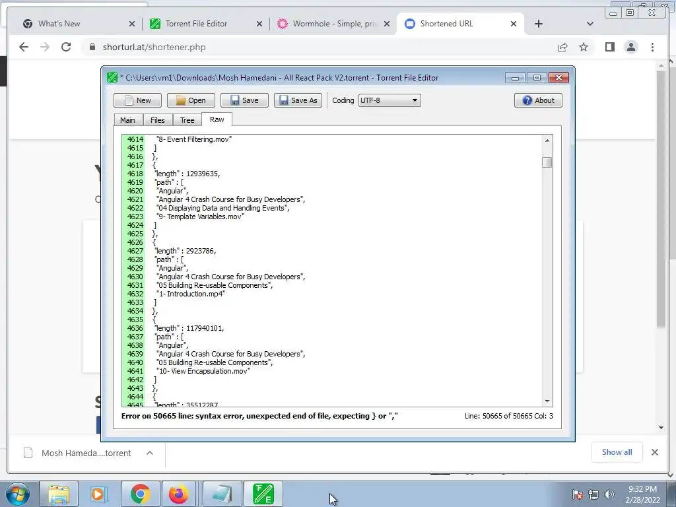Reload the page with the refresh icon
Screen dimensions: 676x507
[66, 47]
